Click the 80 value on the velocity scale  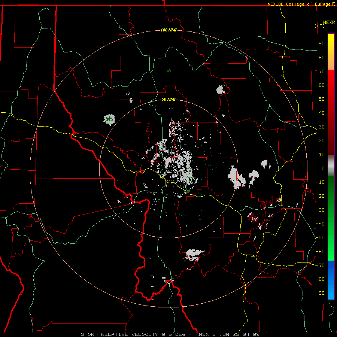pos(322,57)
